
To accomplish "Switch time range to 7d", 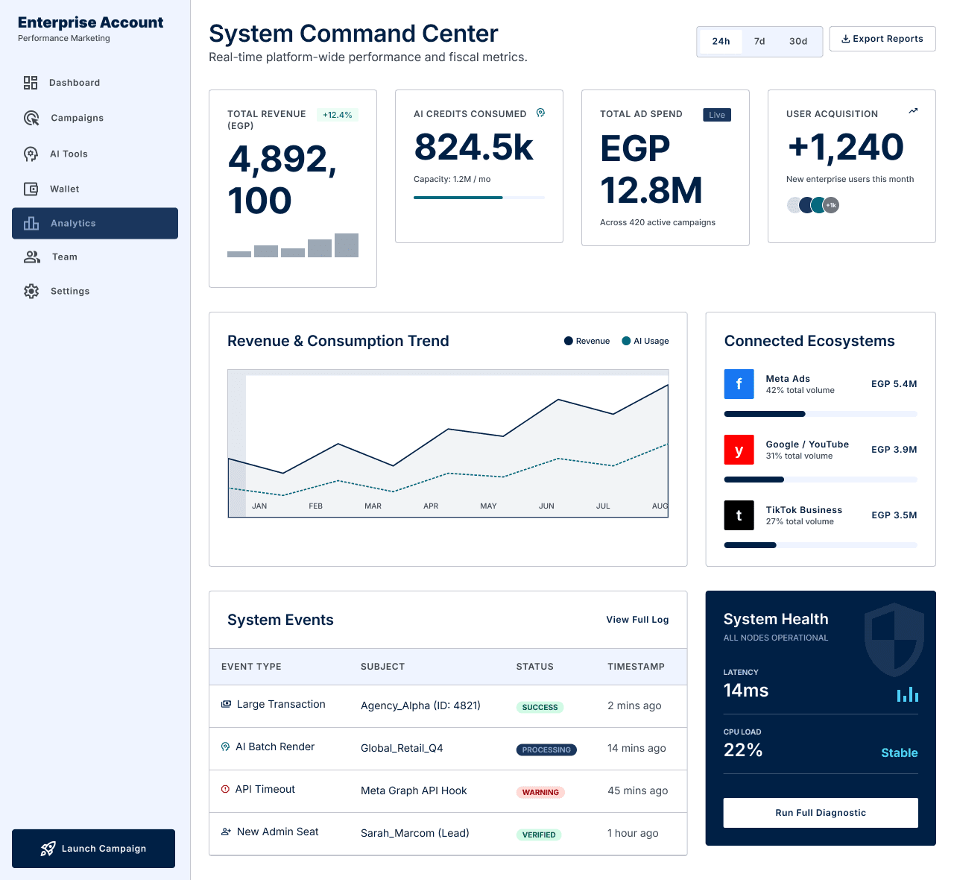I will [x=759, y=41].
